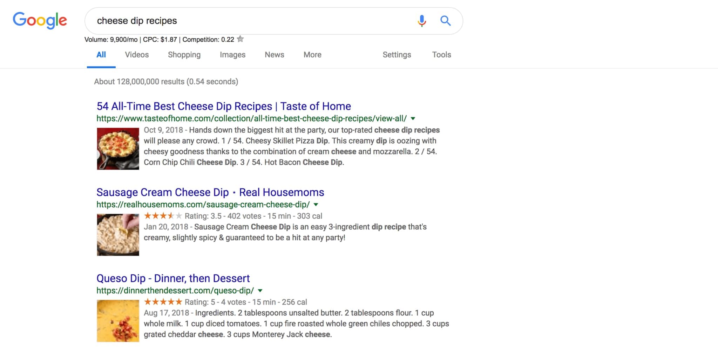Open Queso Dip - Dinner, then Dessert link
The image size is (718, 349).
173,278
